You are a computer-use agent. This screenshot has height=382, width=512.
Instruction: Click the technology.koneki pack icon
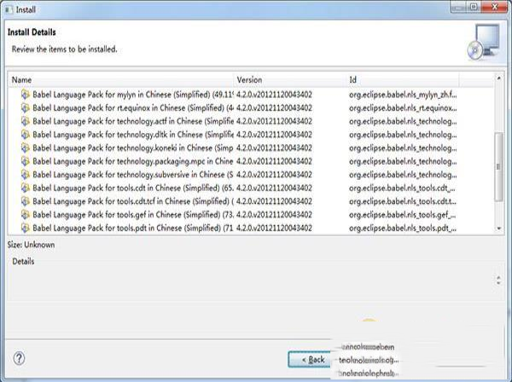pyautogui.click(x=26, y=148)
